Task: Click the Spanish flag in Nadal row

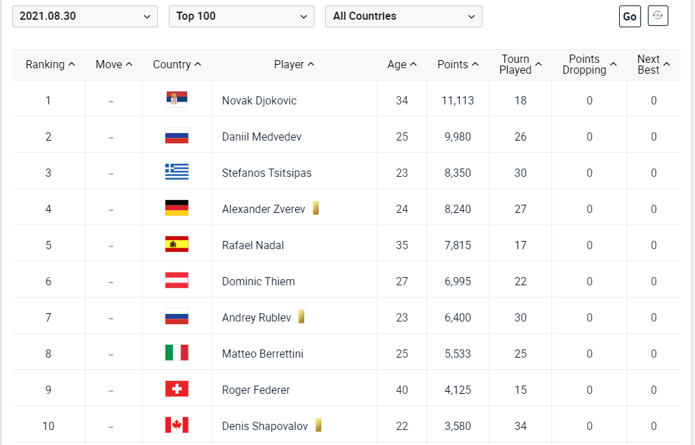Action: click(177, 244)
